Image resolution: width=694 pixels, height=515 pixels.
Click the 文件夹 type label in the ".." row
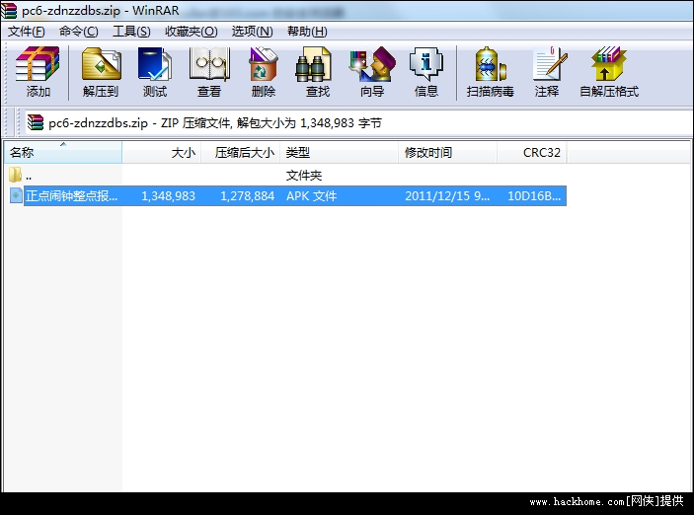pos(304,176)
